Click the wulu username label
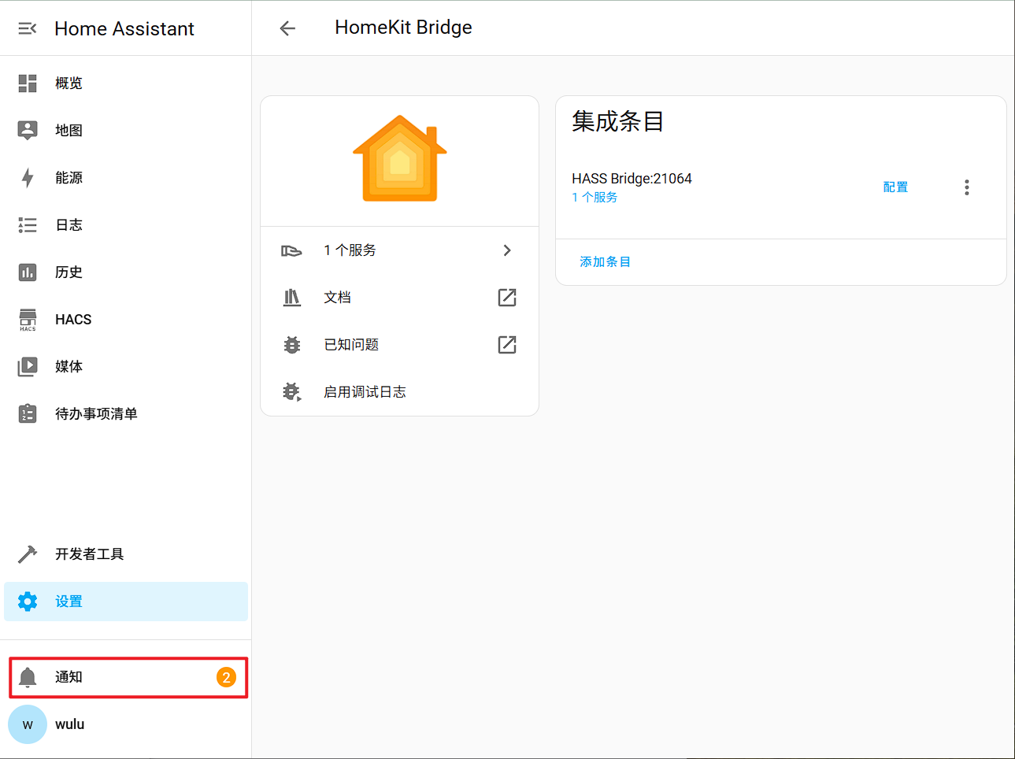 pyautogui.click(x=70, y=724)
